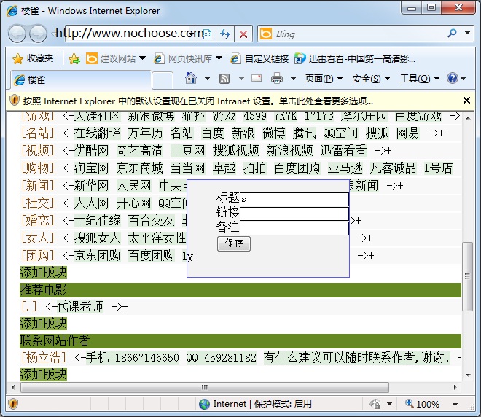Open the 淘宝网 shopping link
Viewport: 481px width, 417px height.
(x=91, y=168)
